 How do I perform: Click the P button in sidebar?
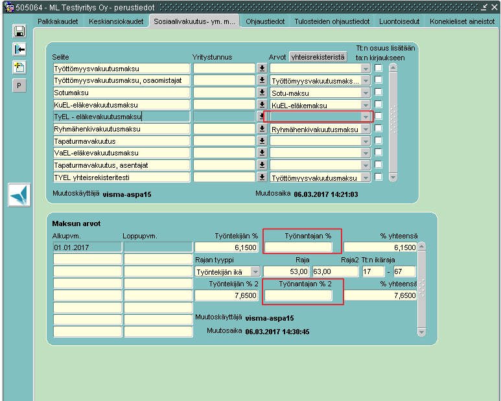click(x=19, y=86)
